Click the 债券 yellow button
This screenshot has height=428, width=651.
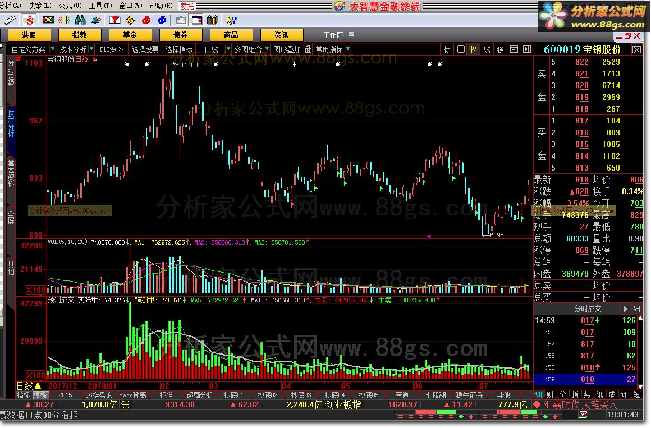point(181,35)
